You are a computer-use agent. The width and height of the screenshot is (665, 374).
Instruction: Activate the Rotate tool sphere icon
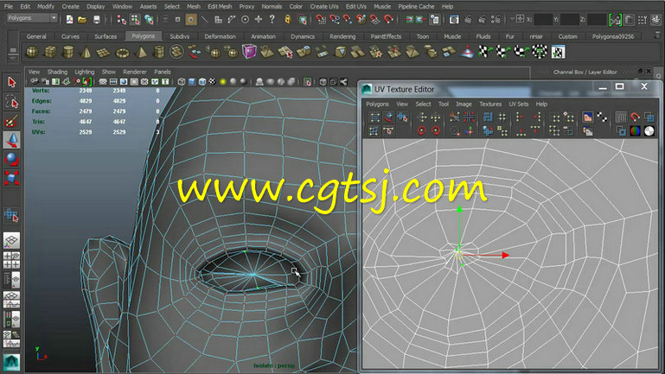(11, 159)
